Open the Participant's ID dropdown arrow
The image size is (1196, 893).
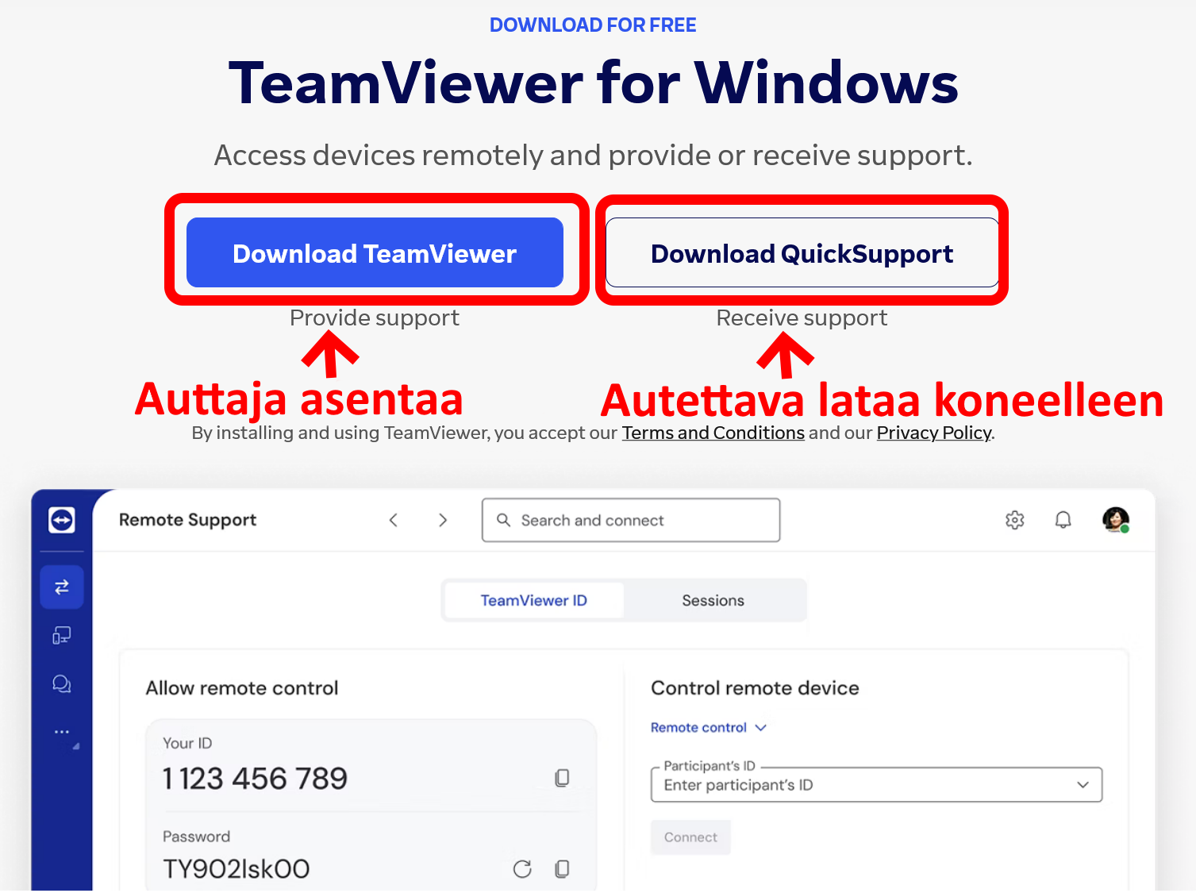(x=1083, y=785)
